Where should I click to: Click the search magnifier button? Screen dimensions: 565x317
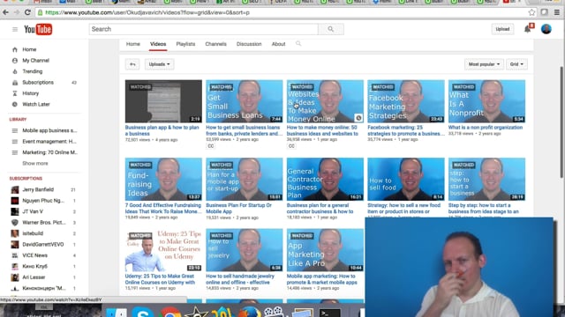click(x=331, y=29)
